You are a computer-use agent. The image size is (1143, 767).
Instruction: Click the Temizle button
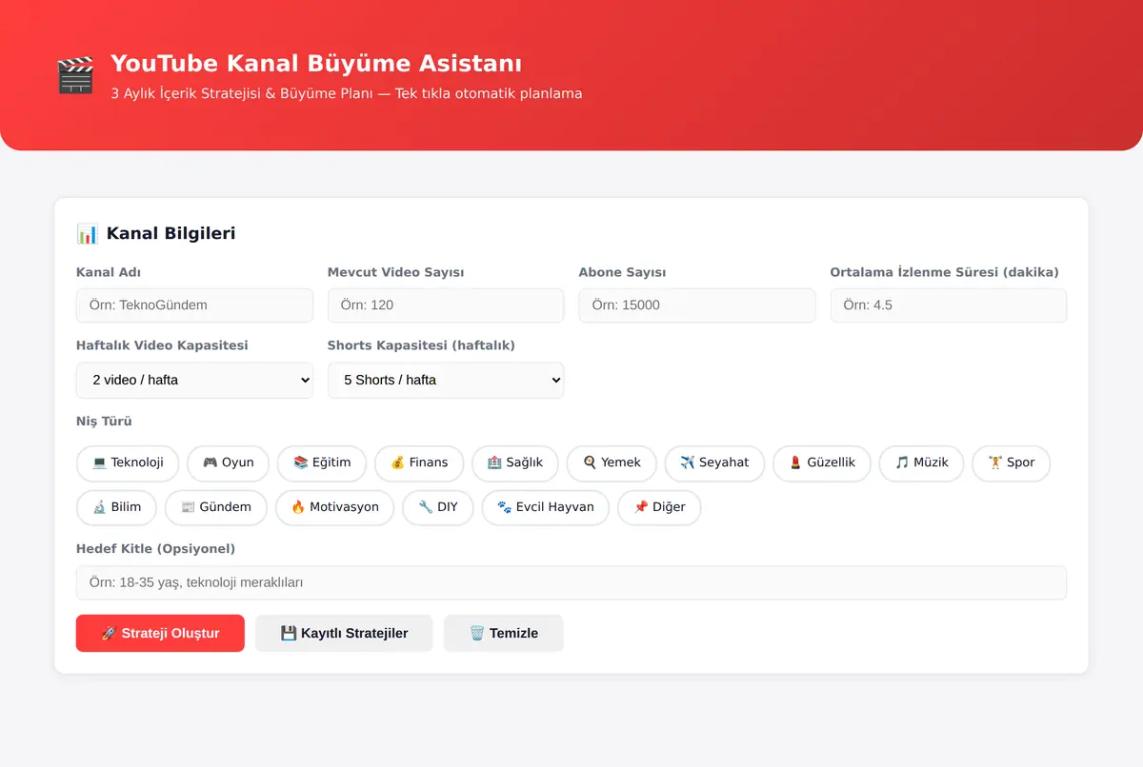pyautogui.click(x=504, y=633)
